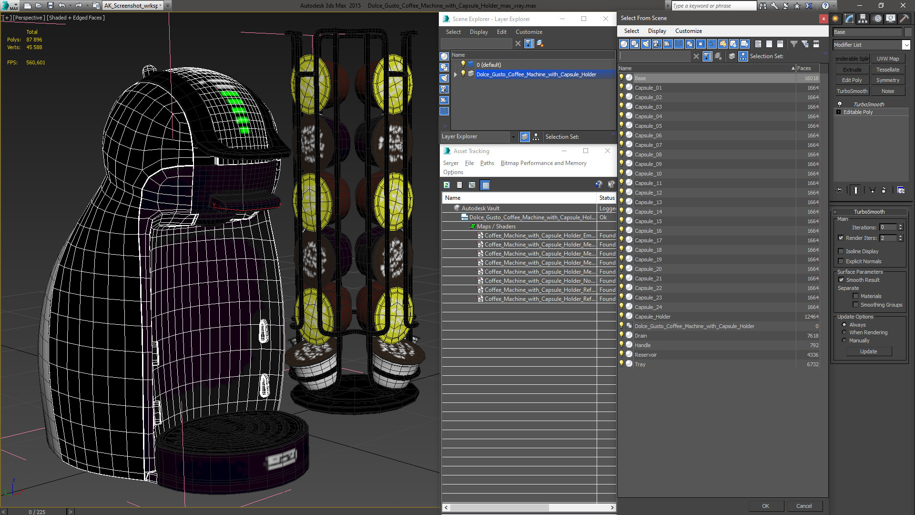Open Edit menu in Scene Explorer
Image resolution: width=915 pixels, height=515 pixels.
coord(502,32)
